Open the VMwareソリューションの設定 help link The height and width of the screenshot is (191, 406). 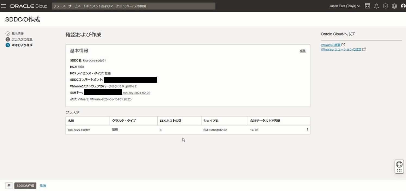point(341,49)
